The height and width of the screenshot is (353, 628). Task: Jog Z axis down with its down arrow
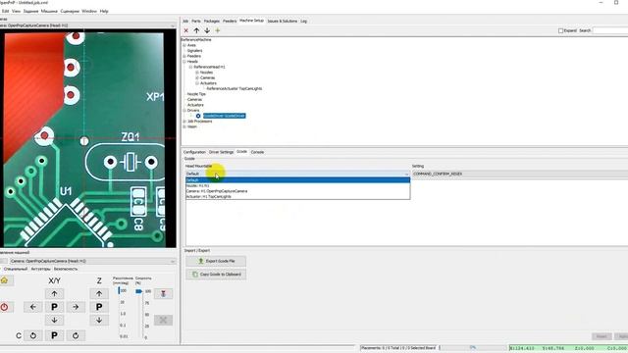[99, 321]
